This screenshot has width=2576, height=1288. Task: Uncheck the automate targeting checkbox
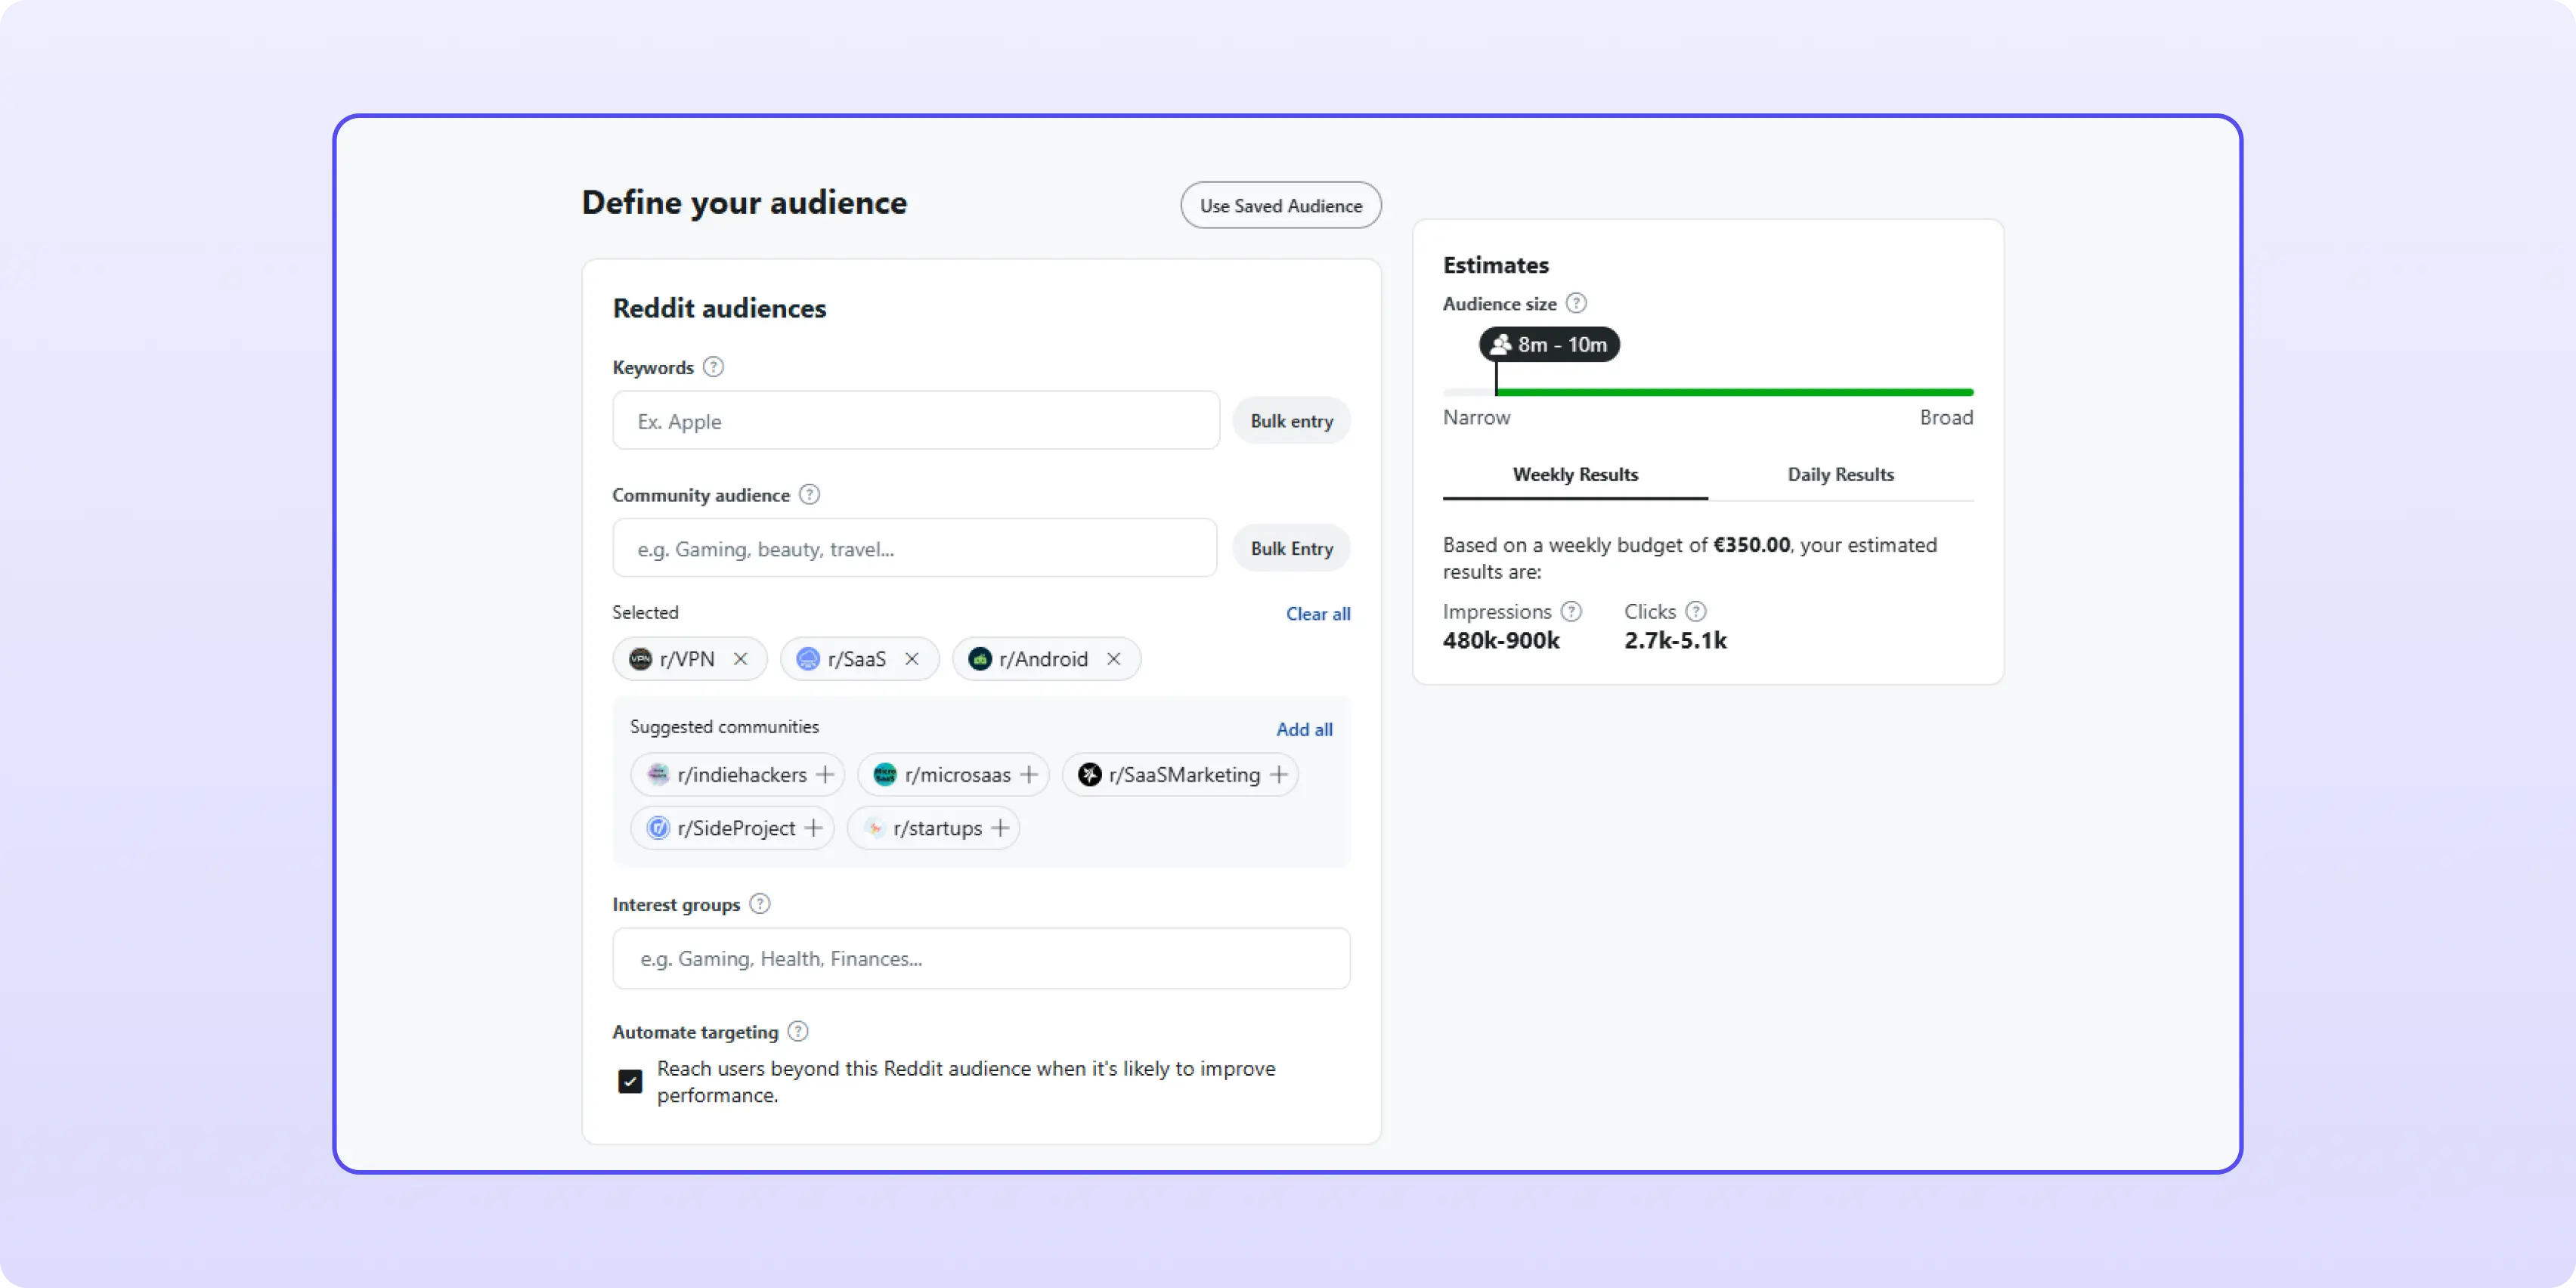point(630,1081)
